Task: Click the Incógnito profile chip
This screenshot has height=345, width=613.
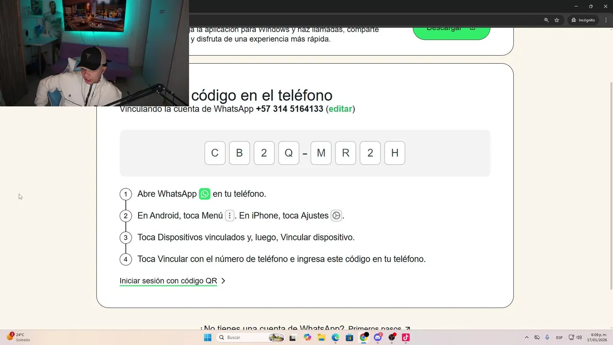Action: [x=583, y=20]
